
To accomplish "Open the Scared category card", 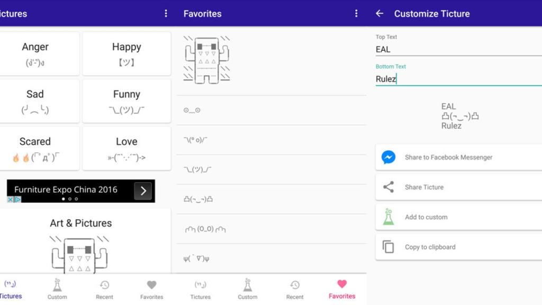I will tap(36, 148).
